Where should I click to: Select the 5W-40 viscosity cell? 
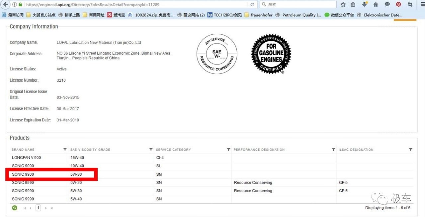(76, 199)
